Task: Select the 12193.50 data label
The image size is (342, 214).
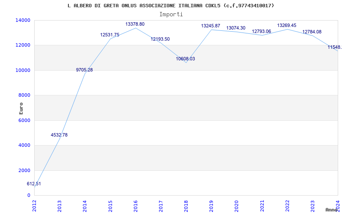Action: [x=160, y=39]
